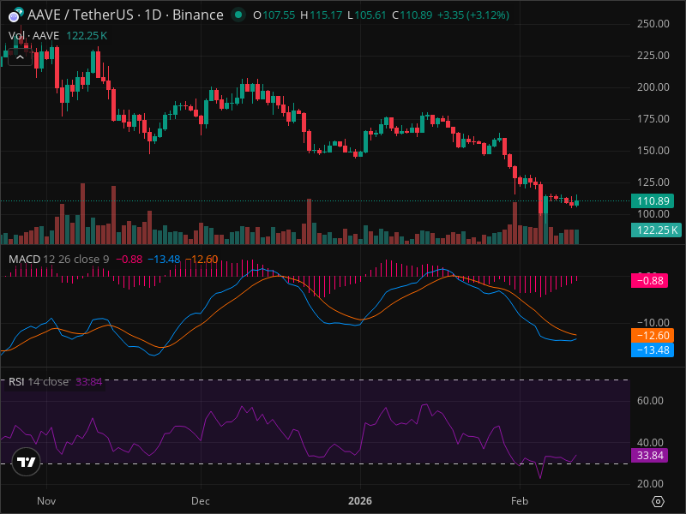Image resolution: width=686 pixels, height=514 pixels.
Task: Click the 110.89 current price label
Action: 653,201
